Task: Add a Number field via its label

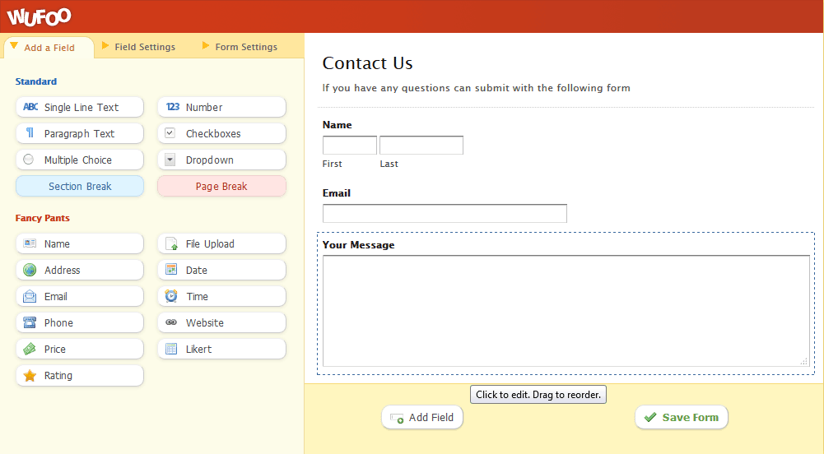Action: 204,107
